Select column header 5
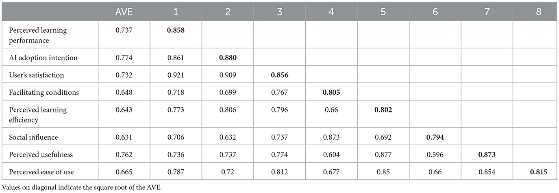This screenshot has width=559, height=193. tap(383, 12)
